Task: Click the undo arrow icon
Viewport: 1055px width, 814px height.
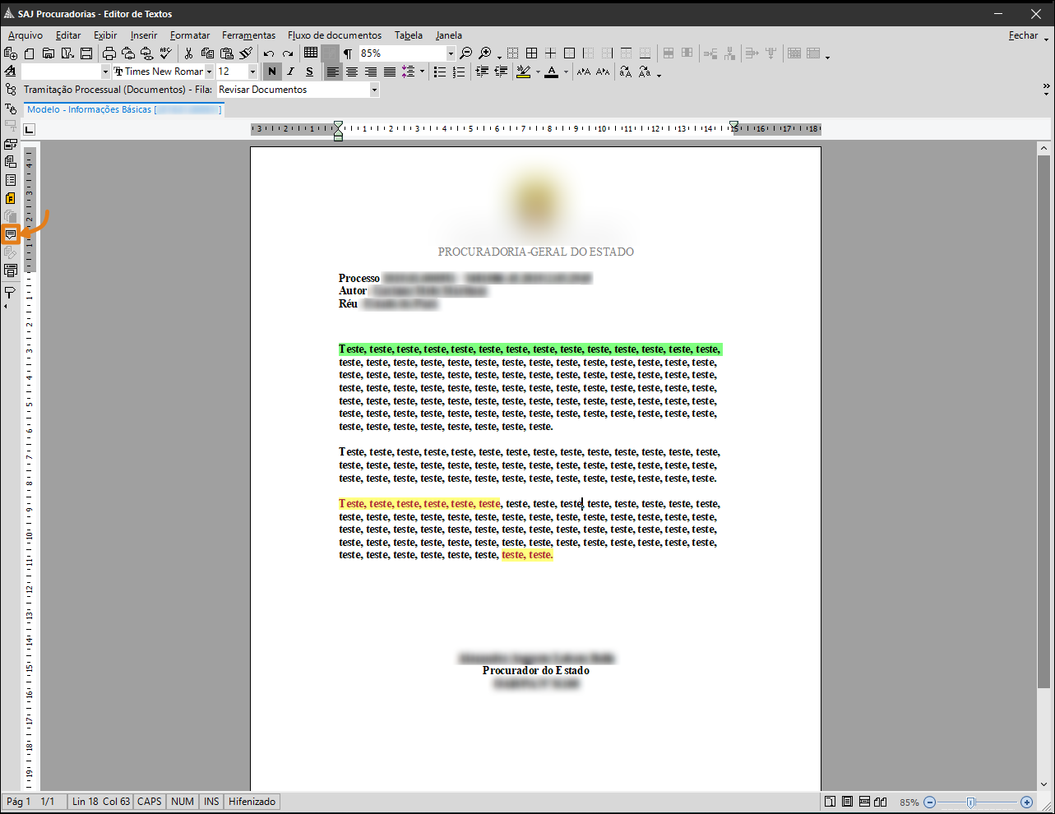Action: click(269, 53)
